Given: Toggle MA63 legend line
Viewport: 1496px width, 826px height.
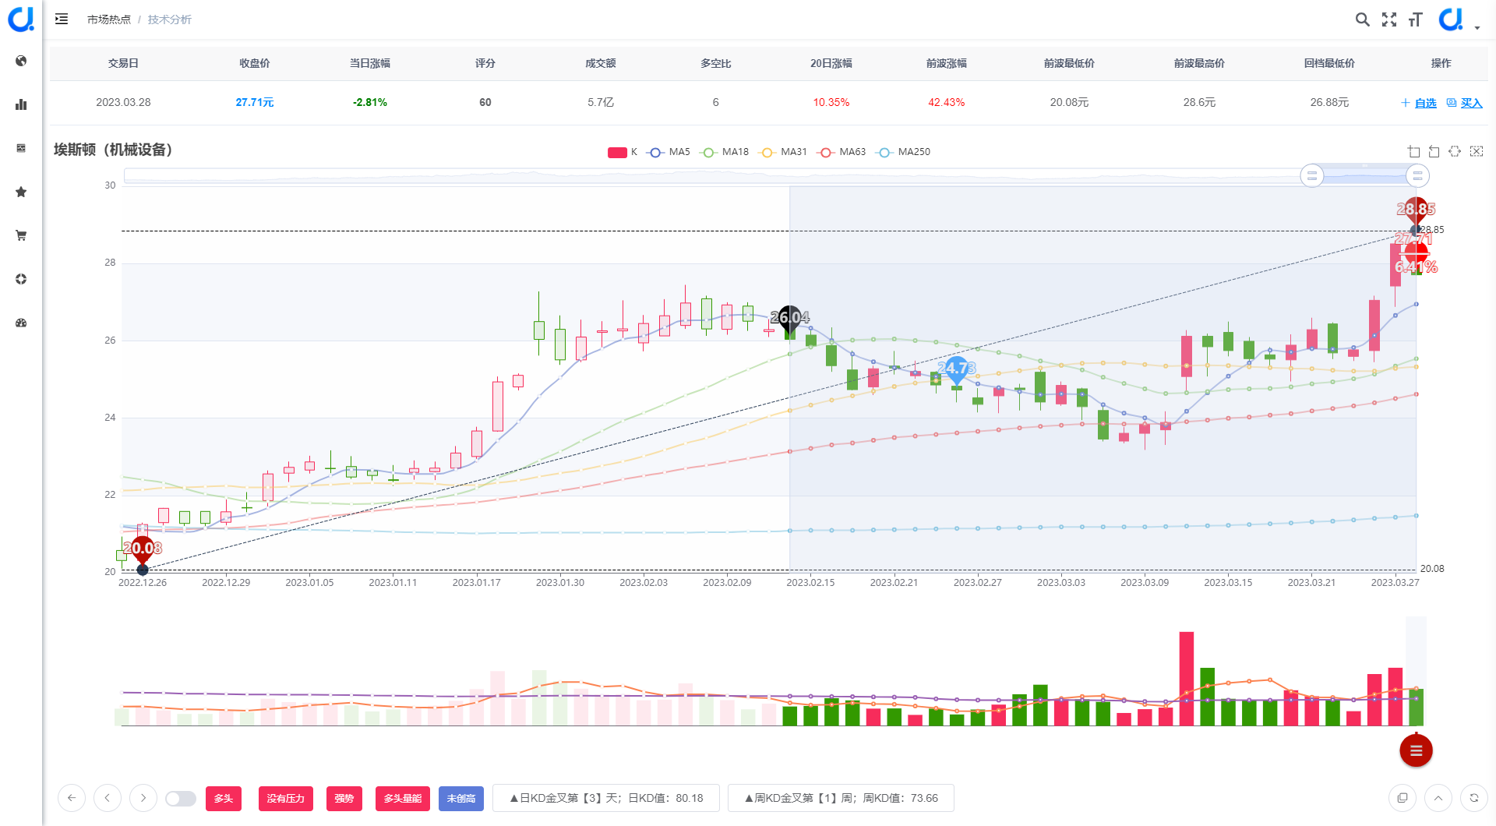Looking at the screenshot, I should (x=842, y=152).
